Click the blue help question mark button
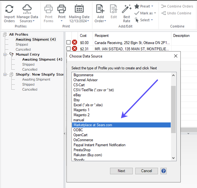The image size is (197, 188). coord(163,171)
